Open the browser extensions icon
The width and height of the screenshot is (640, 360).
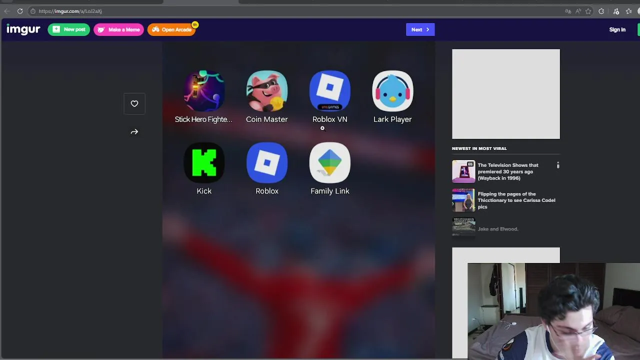tap(601, 11)
